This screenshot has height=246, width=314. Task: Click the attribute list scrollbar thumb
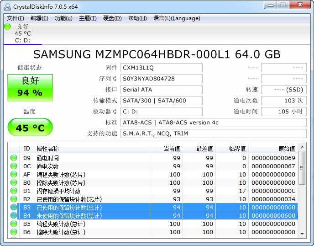tap(302, 168)
